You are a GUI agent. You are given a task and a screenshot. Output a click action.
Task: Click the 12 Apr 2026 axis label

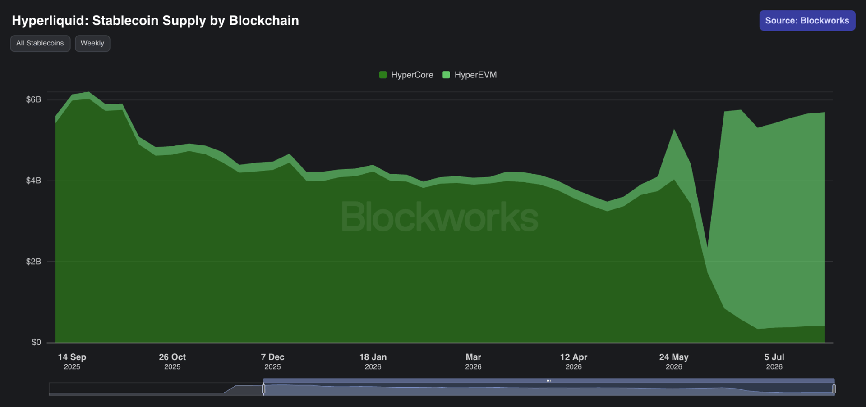pyautogui.click(x=574, y=362)
